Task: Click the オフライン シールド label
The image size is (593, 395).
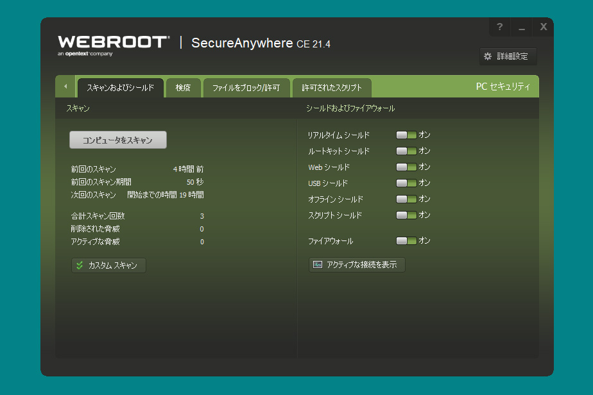Action: point(336,199)
